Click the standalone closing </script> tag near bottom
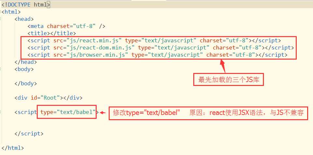The image size is (313, 155). coord(29,134)
